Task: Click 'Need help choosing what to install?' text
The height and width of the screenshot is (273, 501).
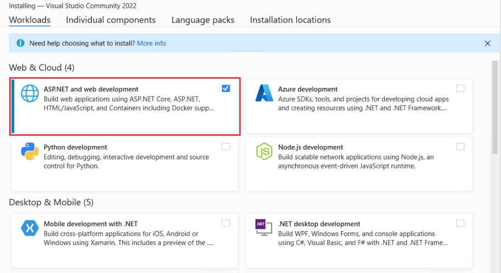Action: coord(82,43)
